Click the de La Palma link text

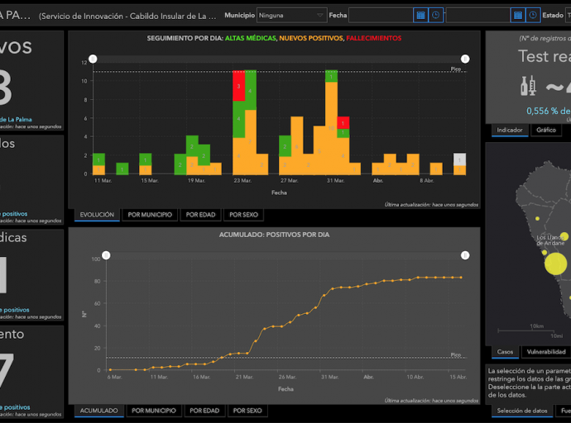click(x=16, y=119)
